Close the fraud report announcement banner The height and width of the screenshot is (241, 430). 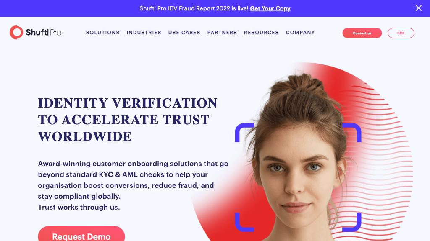click(419, 8)
